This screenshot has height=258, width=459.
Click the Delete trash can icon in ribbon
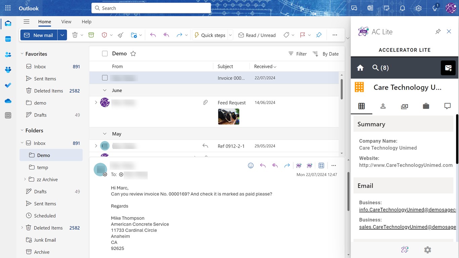(x=75, y=35)
